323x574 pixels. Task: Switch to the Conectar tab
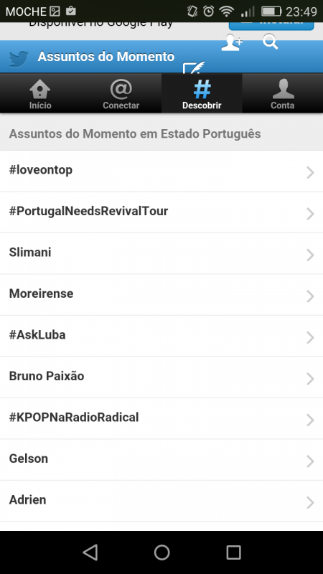coord(121,93)
